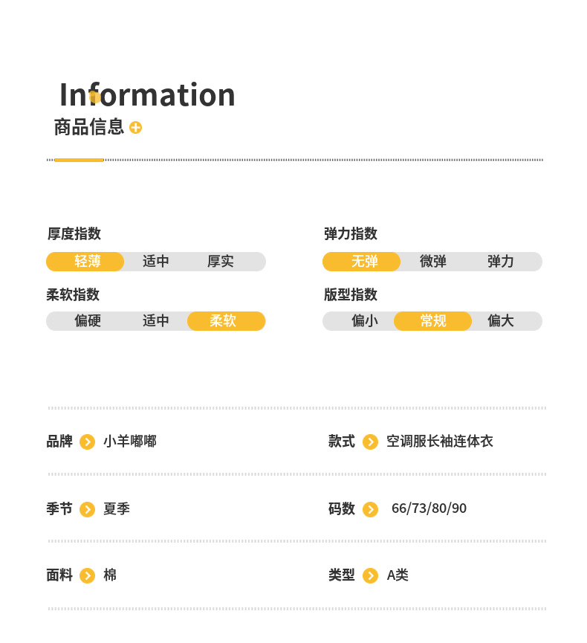Click the plus icon beside 商品信息
587x643 pixels.
tap(135, 127)
